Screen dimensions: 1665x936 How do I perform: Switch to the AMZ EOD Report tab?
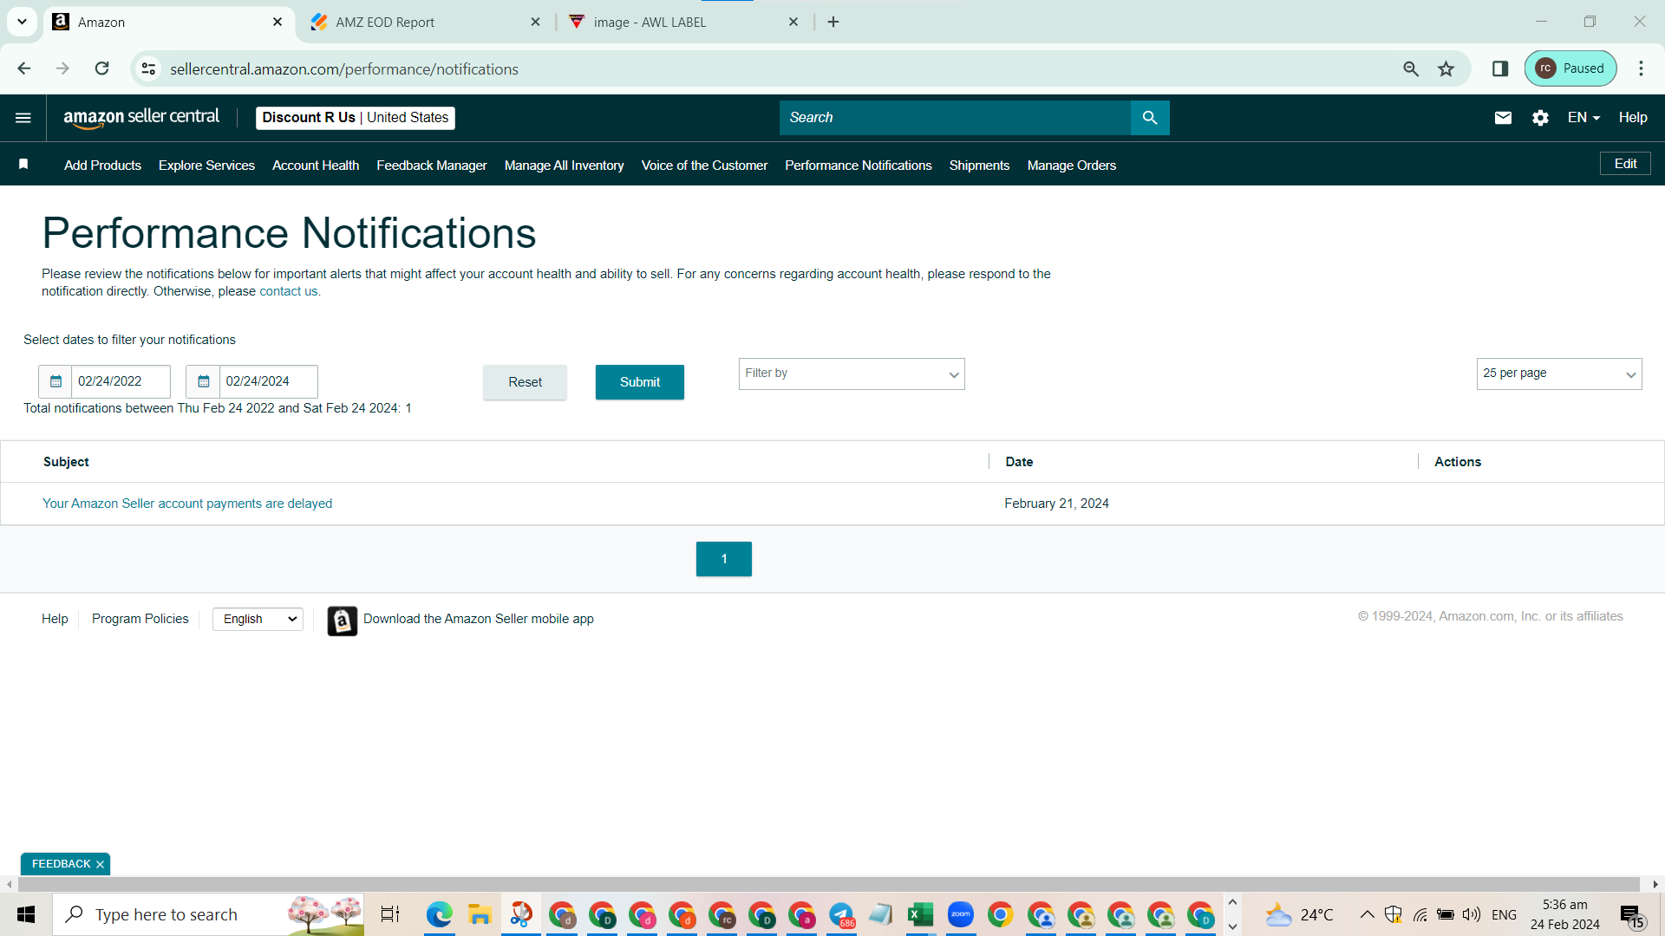coord(425,22)
